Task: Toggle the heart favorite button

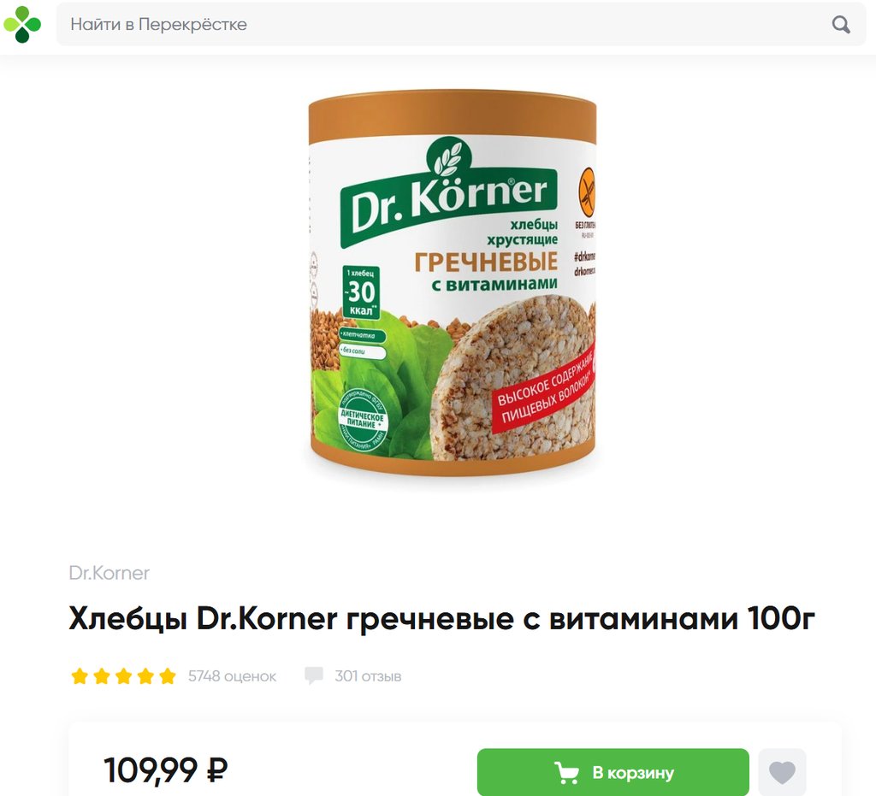Action: click(782, 772)
